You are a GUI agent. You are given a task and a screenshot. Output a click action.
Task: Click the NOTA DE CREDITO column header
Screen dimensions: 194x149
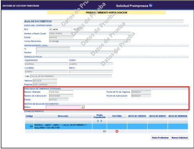point(137,116)
